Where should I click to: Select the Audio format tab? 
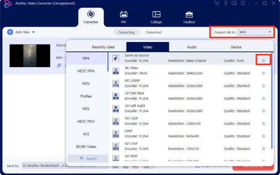(x=192, y=47)
